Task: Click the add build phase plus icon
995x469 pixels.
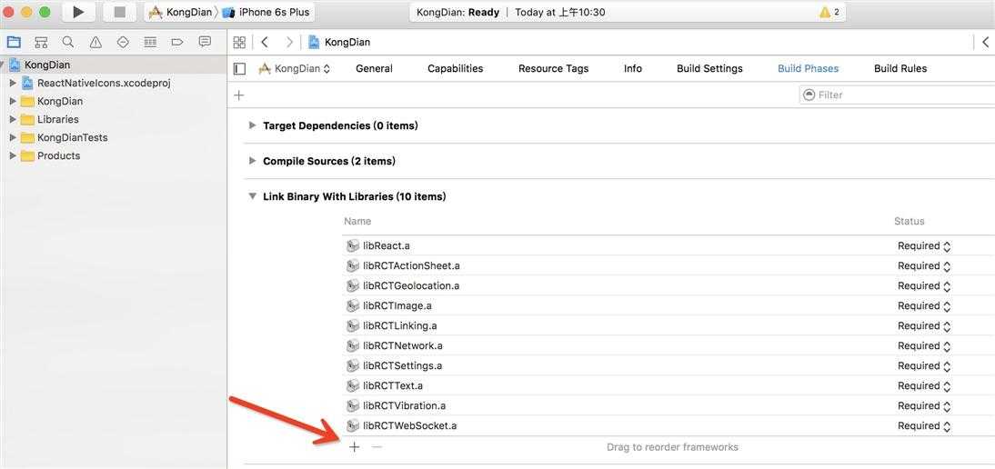Action: [x=238, y=95]
